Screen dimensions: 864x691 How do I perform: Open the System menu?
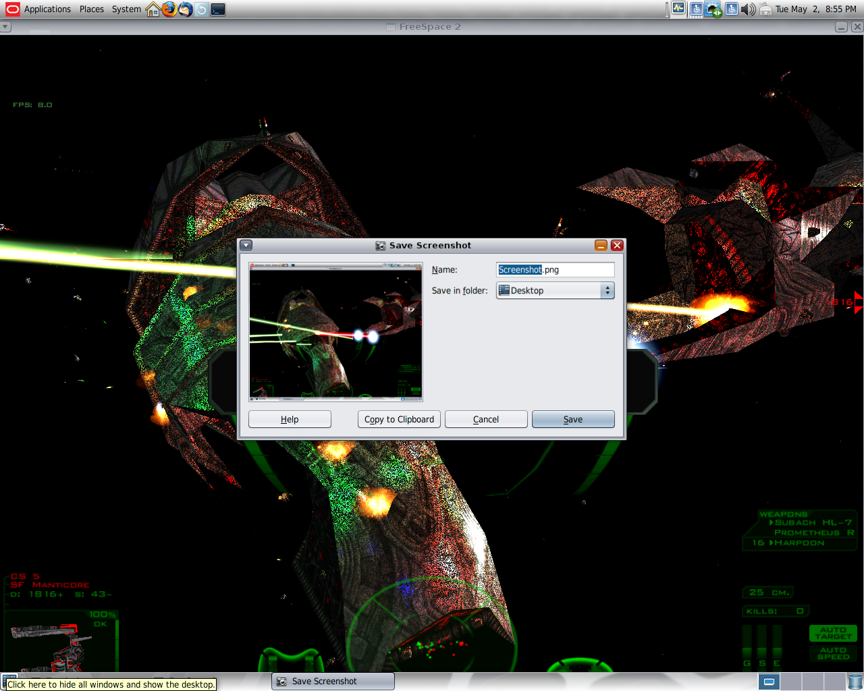pos(126,9)
